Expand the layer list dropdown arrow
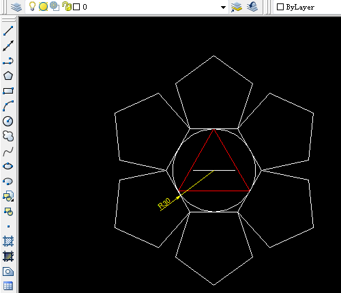Viewport: 341px width, 293px height. 223,8
